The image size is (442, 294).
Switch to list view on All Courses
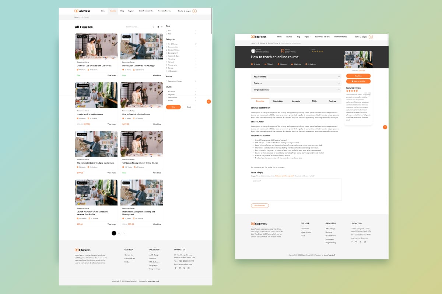click(x=161, y=27)
